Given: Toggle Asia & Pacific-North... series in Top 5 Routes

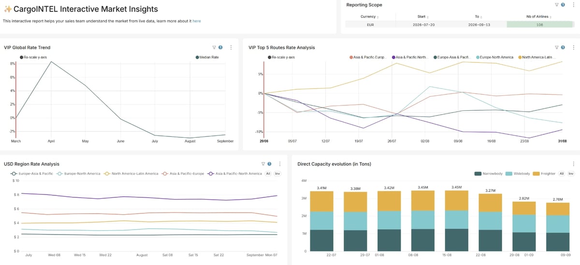Looking at the screenshot, I should pyautogui.click(x=410, y=57).
